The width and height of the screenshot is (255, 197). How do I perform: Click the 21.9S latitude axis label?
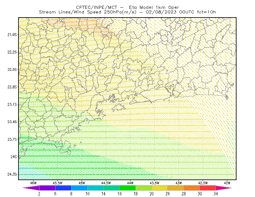pos(12,34)
